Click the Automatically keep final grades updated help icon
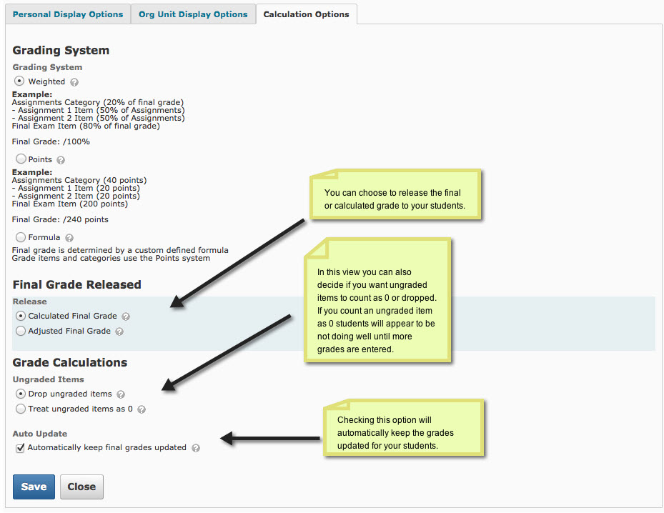This screenshot has width=664, height=513. [x=195, y=447]
